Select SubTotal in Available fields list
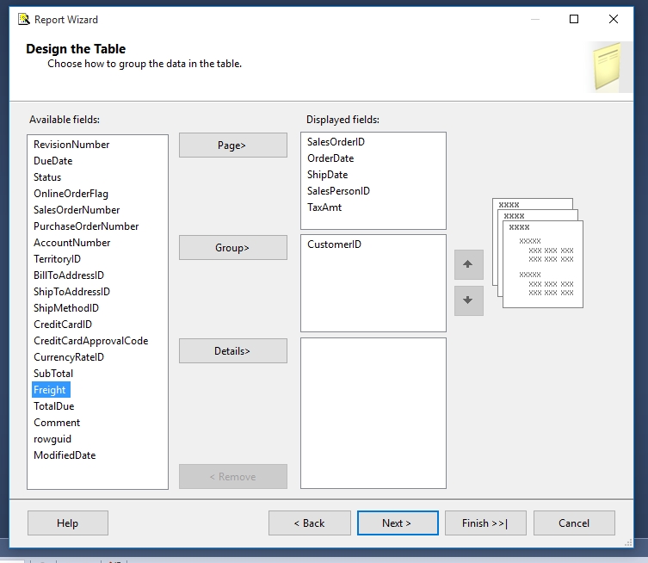The width and height of the screenshot is (648, 563). pyautogui.click(x=53, y=374)
